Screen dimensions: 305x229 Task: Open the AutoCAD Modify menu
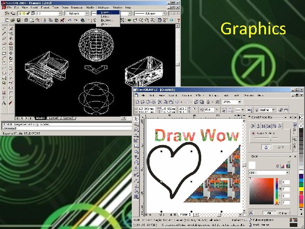click(x=90, y=8)
